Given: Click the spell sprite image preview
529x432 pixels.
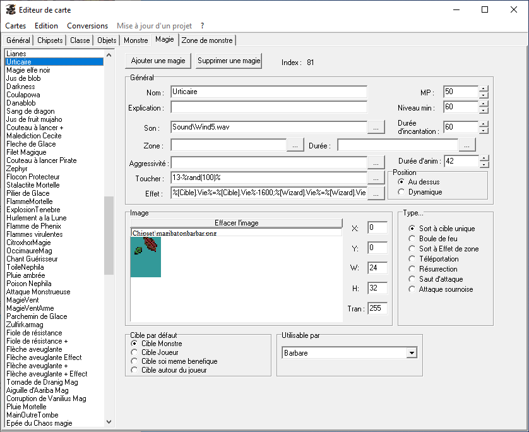Looking at the screenshot, I should coord(146,256).
